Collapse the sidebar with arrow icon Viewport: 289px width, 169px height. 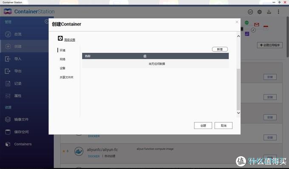point(47,22)
